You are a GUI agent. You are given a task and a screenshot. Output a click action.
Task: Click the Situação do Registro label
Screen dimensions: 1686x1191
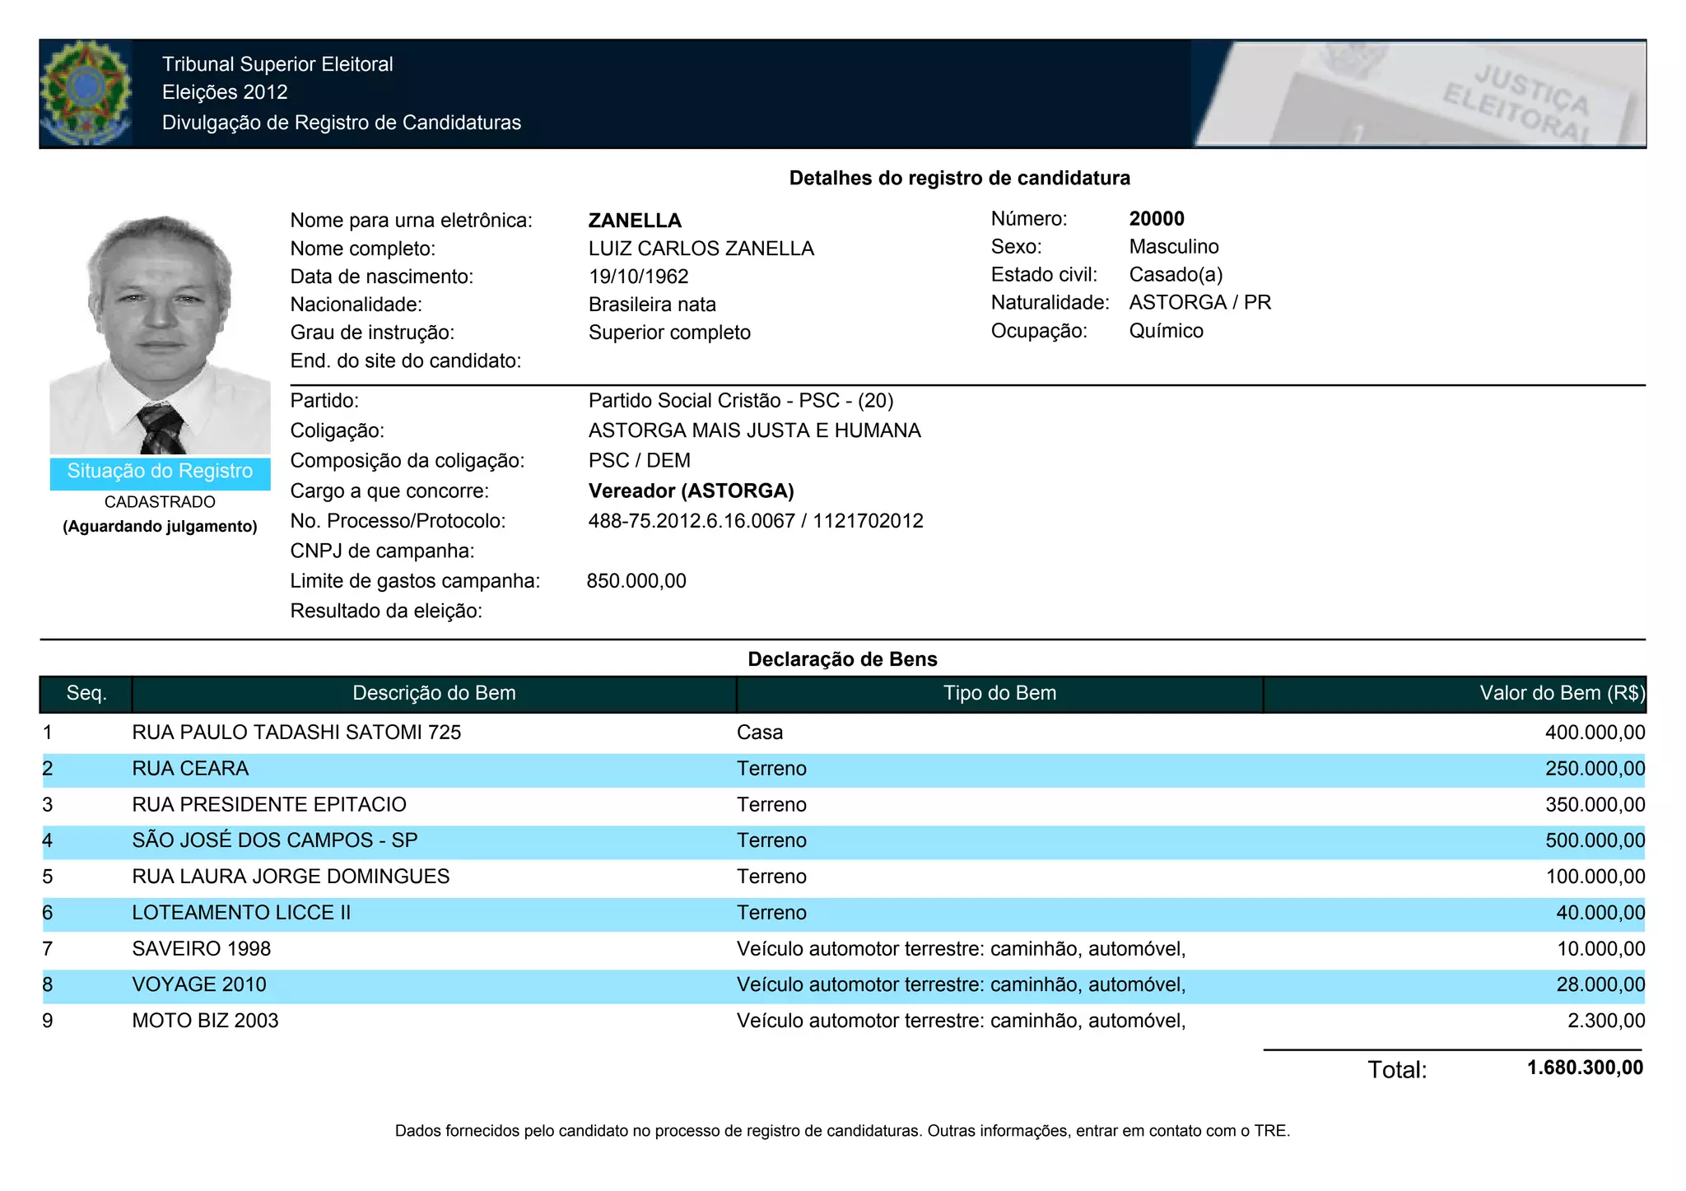tap(160, 472)
